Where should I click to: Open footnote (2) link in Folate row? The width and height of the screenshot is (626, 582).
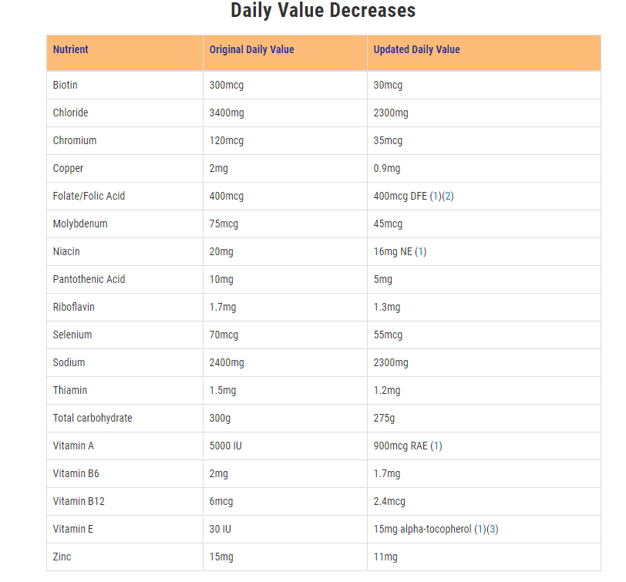(448, 196)
